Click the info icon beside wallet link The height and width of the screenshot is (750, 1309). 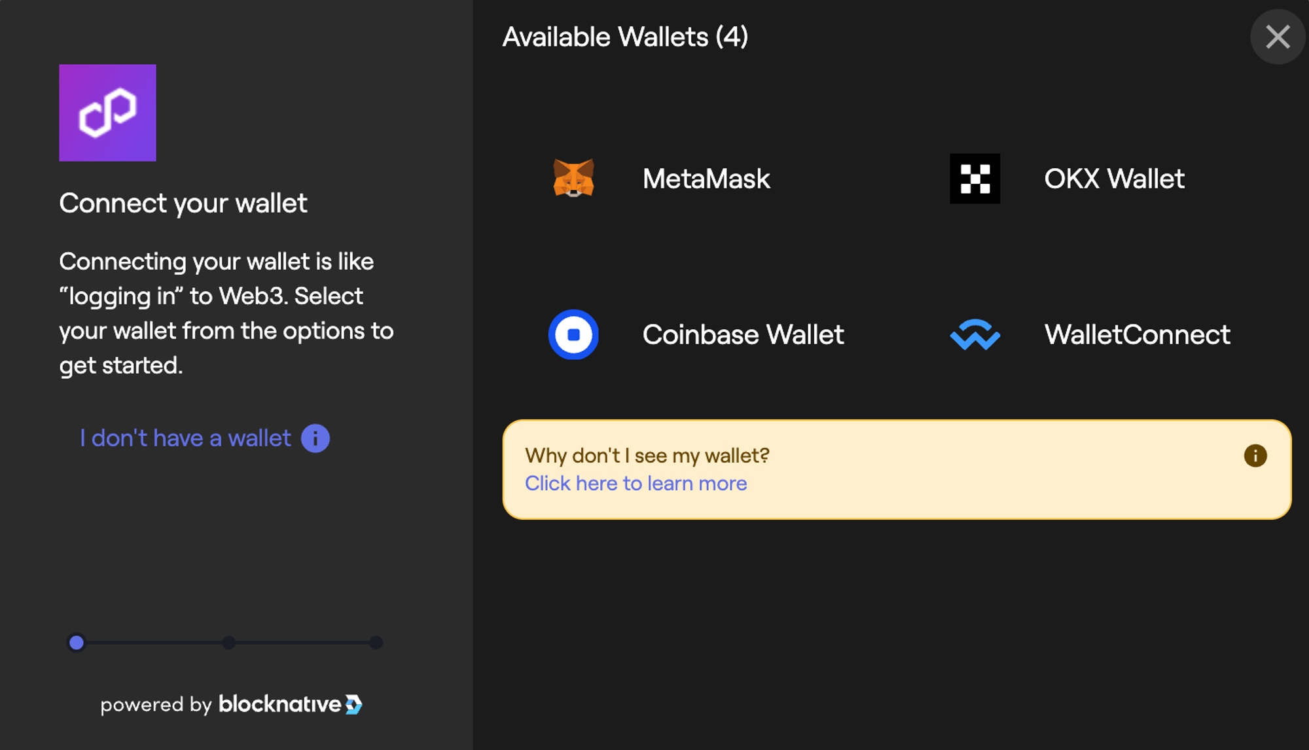coord(315,438)
